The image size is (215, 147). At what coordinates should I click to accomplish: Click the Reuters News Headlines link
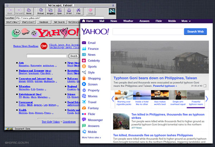(x=26, y=46)
